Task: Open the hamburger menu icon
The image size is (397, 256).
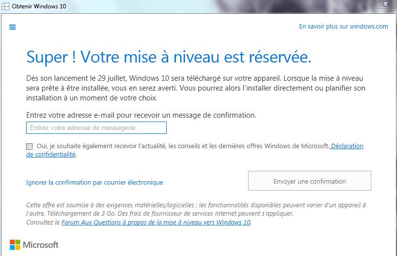Action: [x=12, y=27]
